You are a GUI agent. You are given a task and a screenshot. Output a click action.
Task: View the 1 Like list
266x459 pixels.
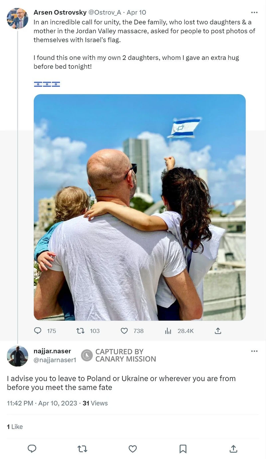click(x=15, y=427)
